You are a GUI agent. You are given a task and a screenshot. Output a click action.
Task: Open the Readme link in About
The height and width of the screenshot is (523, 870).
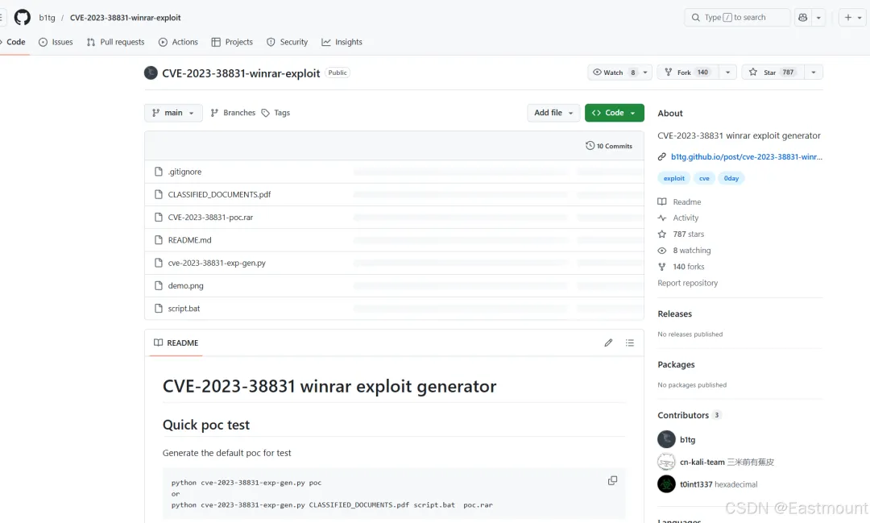click(x=687, y=201)
